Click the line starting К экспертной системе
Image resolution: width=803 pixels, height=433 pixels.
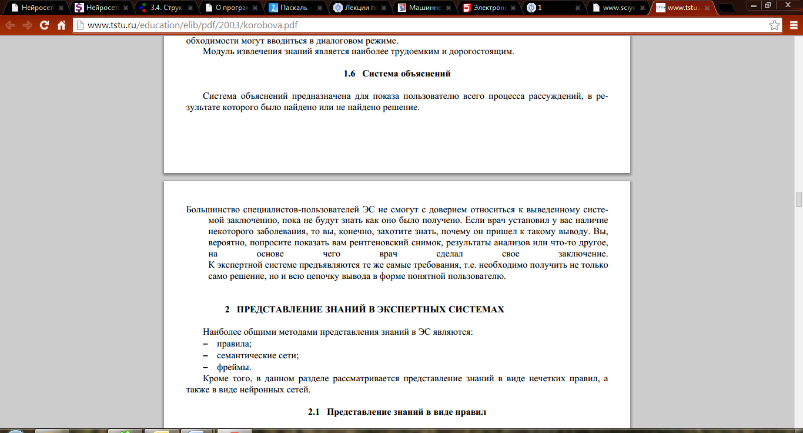[x=408, y=265]
